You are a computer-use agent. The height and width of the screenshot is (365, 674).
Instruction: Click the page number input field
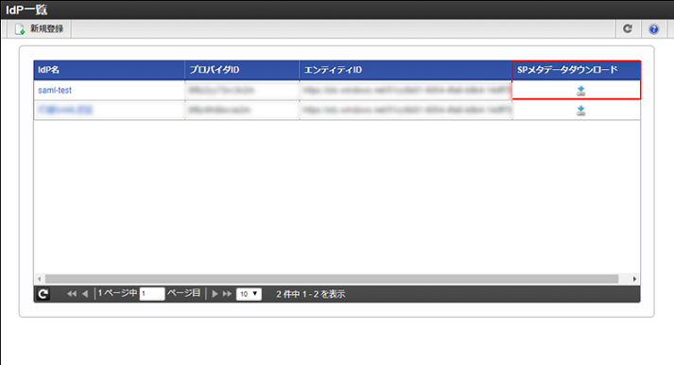[x=152, y=294]
